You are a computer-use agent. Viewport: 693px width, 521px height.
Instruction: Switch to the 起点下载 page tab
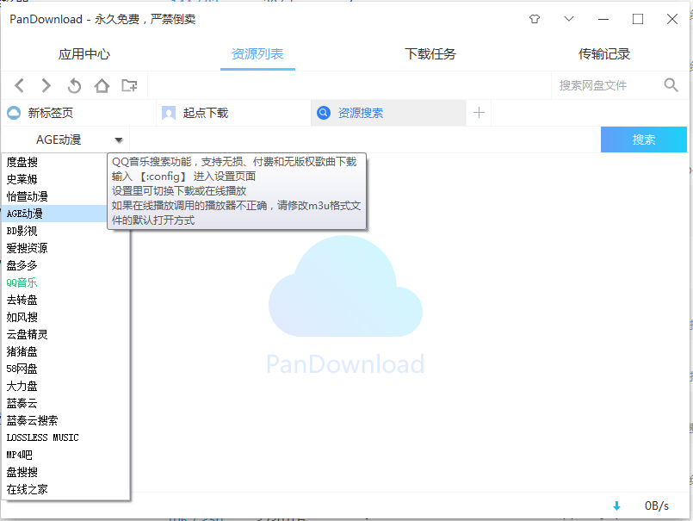[x=233, y=113]
